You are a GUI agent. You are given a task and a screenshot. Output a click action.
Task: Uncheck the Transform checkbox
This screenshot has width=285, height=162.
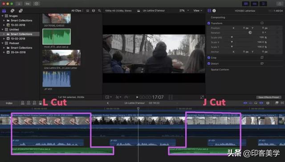(x=209, y=23)
